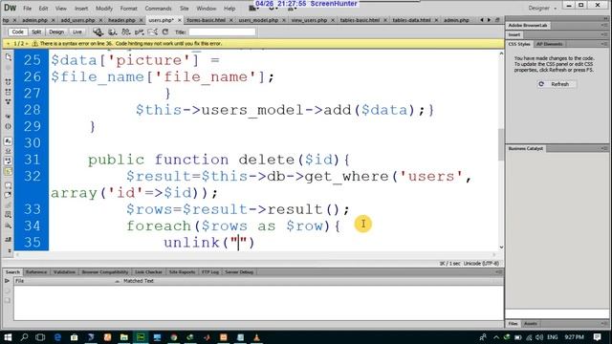Image resolution: width=612 pixels, height=344 pixels.
Task: Switch to Design view
Action: pos(56,32)
